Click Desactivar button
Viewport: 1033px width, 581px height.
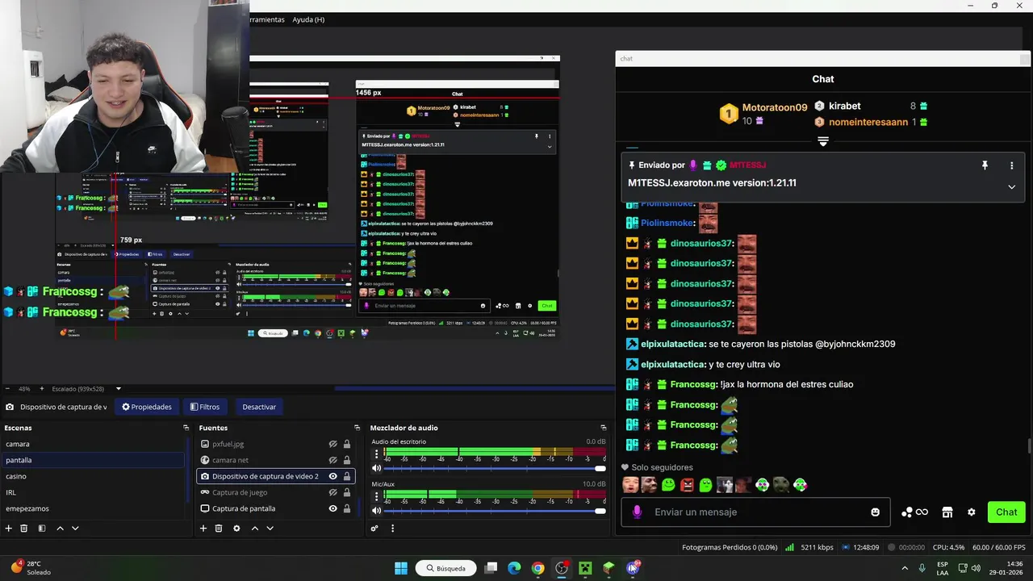[x=259, y=407]
